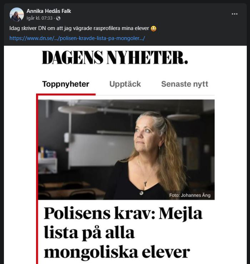Open the post options three-dot menu
Viewport: 250px width, 264px height.
click(235, 14)
